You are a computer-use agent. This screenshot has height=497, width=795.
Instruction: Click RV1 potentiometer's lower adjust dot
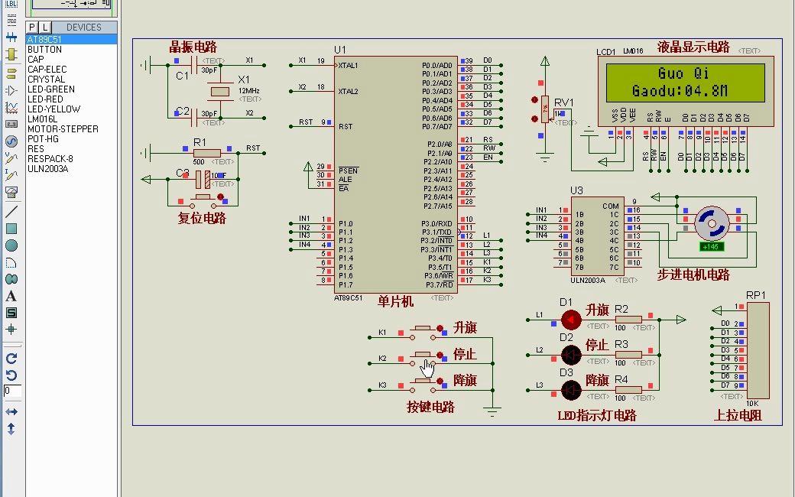[534, 119]
